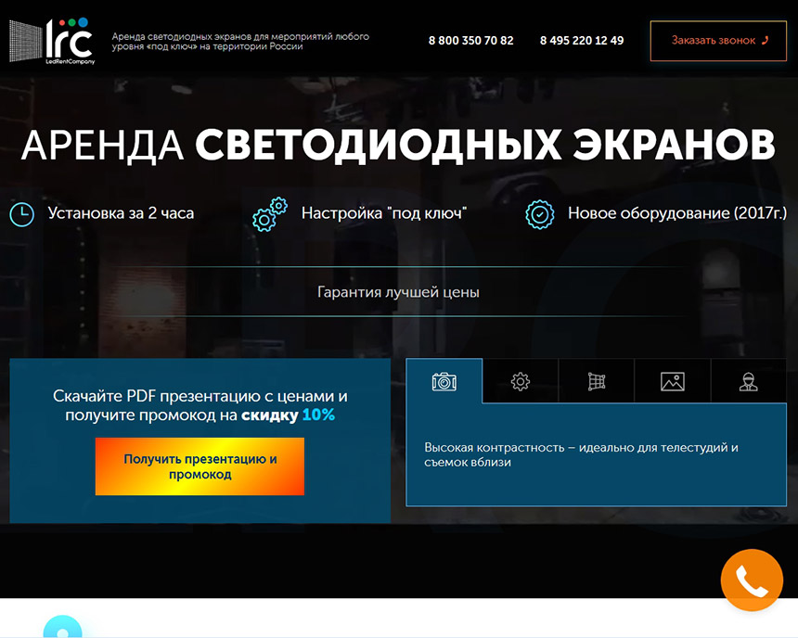
Task: Call the 8 800 350 70 82 number
Action: 470,41
